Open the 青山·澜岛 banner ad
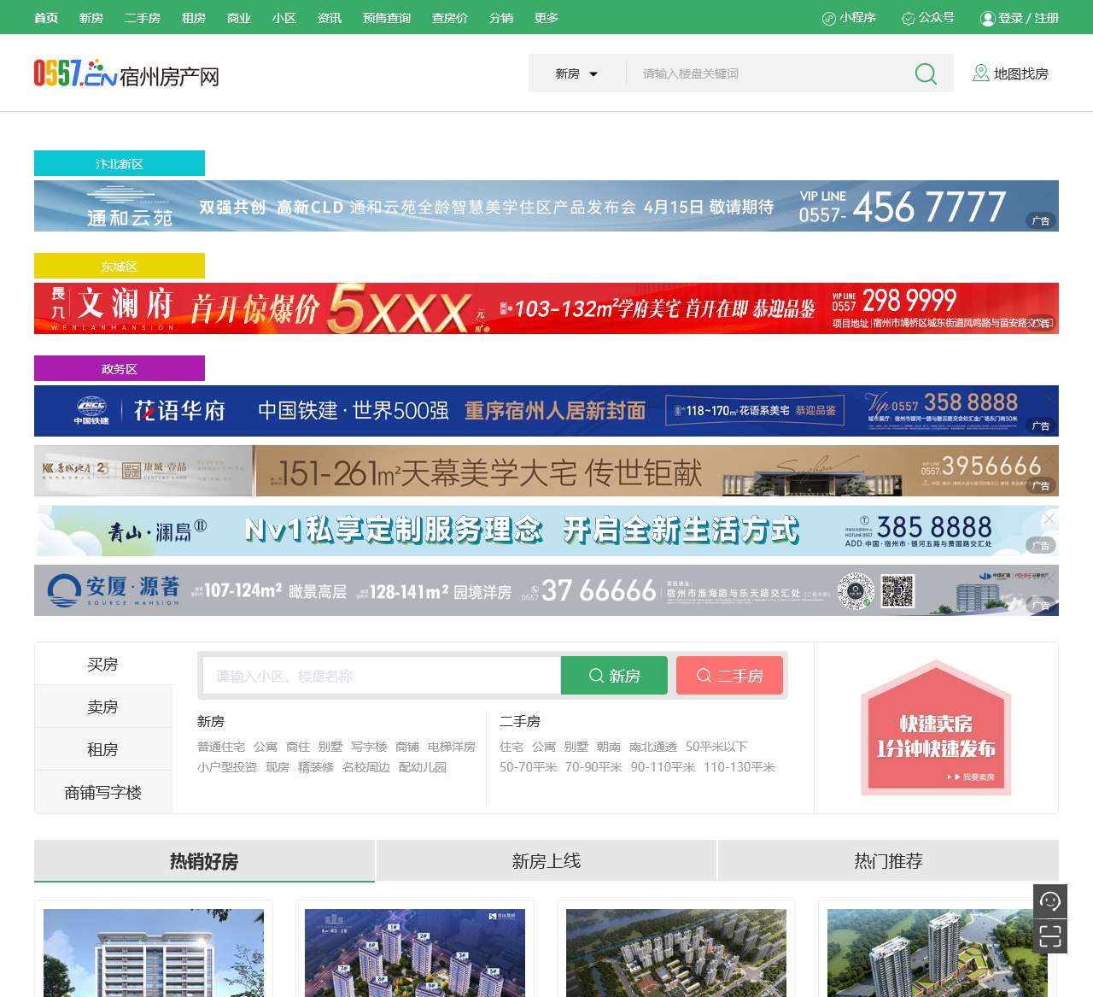 tap(546, 531)
